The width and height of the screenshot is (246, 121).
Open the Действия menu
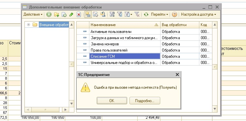click(x=33, y=14)
